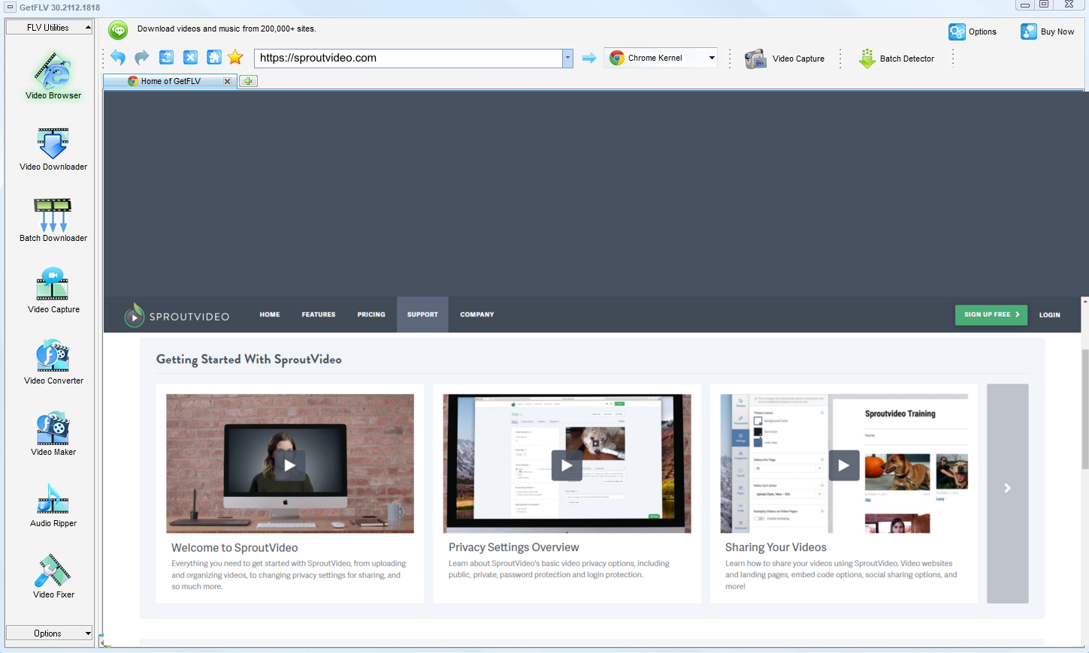Open the Video Browser utility
This screenshot has width=1089, height=653.
(x=53, y=75)
